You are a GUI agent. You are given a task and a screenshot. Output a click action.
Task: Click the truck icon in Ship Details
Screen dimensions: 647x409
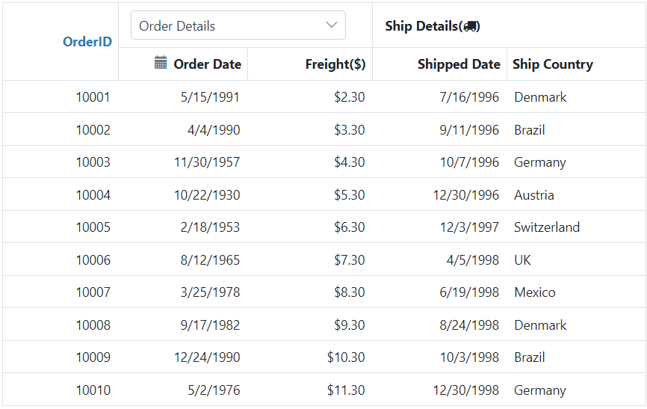point(470,26)
